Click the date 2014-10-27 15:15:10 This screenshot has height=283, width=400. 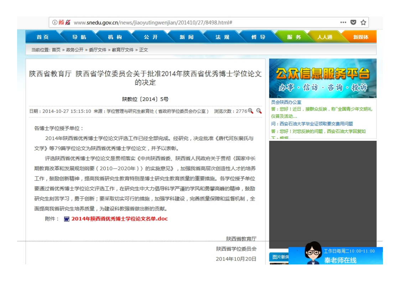pos(67,111)
